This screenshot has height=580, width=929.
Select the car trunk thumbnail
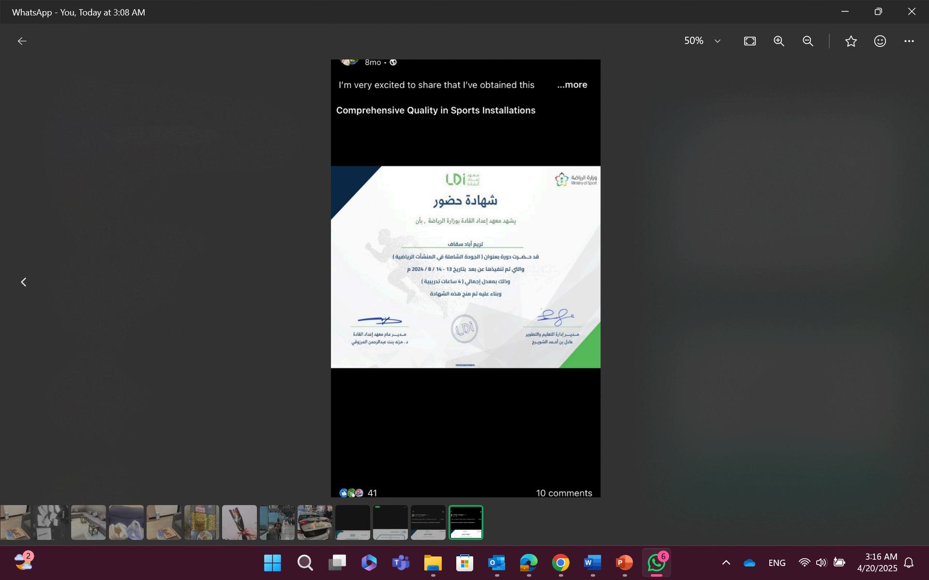coord(315,522)
